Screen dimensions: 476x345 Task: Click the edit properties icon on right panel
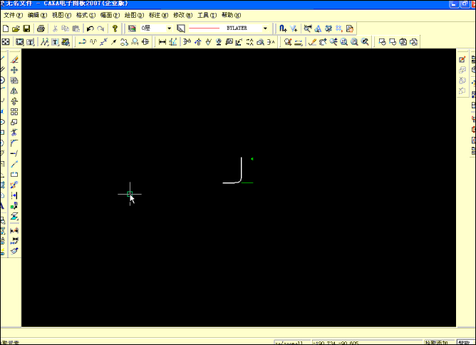pos(462,60)
